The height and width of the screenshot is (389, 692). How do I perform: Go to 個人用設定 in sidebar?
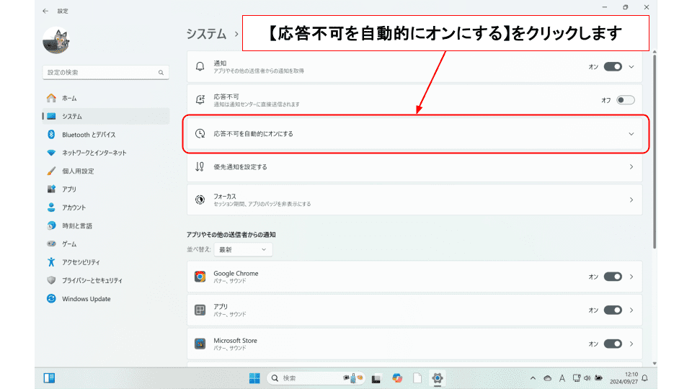pos(78,171)
